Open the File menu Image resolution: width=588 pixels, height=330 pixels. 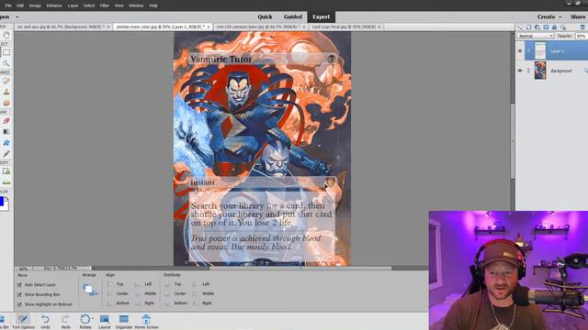(x=8, y=5)
